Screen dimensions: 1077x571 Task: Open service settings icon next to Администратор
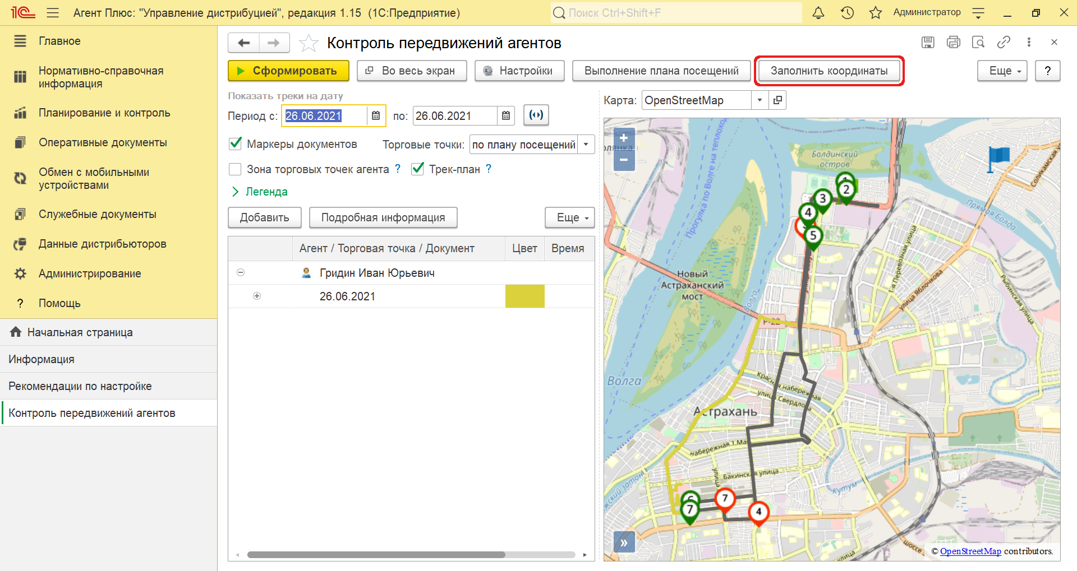coord(978,12)
